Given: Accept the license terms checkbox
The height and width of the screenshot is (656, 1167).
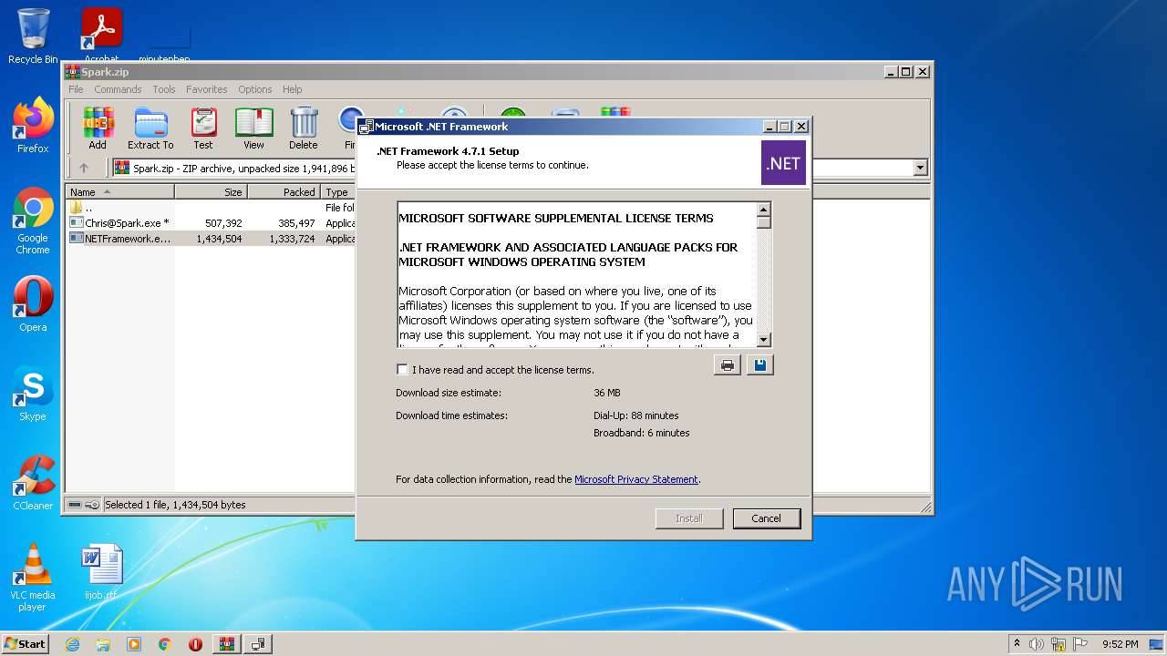Looking at the screenshot, I should point(402,369).
